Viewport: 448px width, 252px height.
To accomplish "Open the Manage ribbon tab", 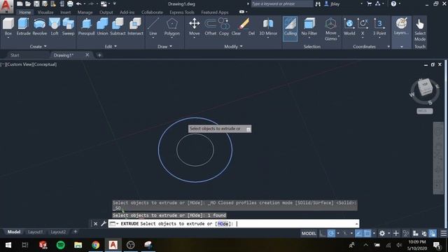I will tap(85, 13).
